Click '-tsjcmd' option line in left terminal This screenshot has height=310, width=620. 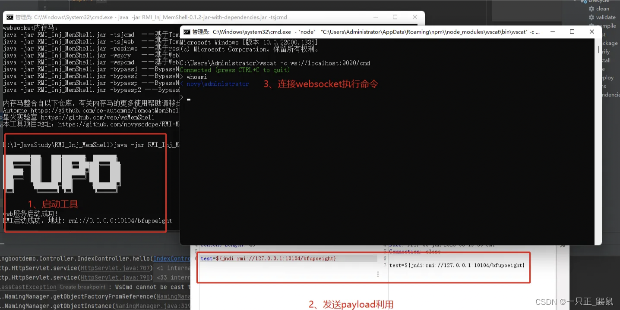[x=91, y=35]
